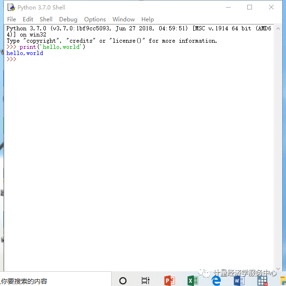Maximize the Python 3.7.0 Shell window

(x=250, y=7)
